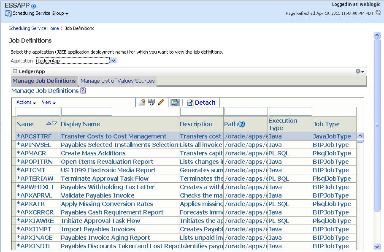The height and width of the screenshot is (252, 384).
Task: Open Manage Job Definitions help icon
Action: click(83, 90)
